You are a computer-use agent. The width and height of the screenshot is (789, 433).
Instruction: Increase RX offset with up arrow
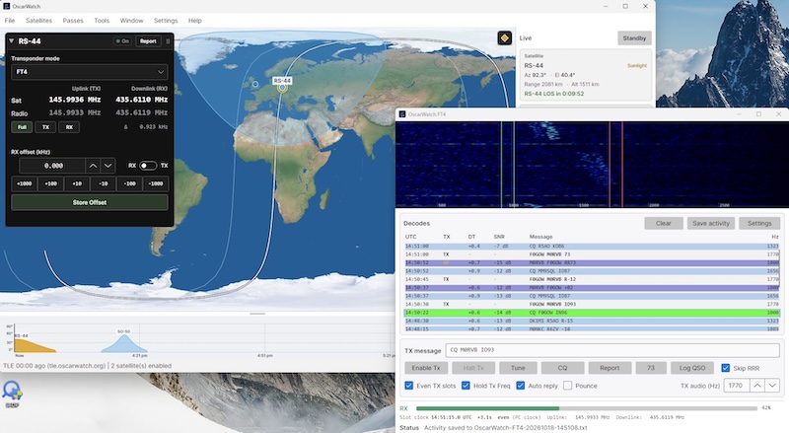(x=93, y=166)
